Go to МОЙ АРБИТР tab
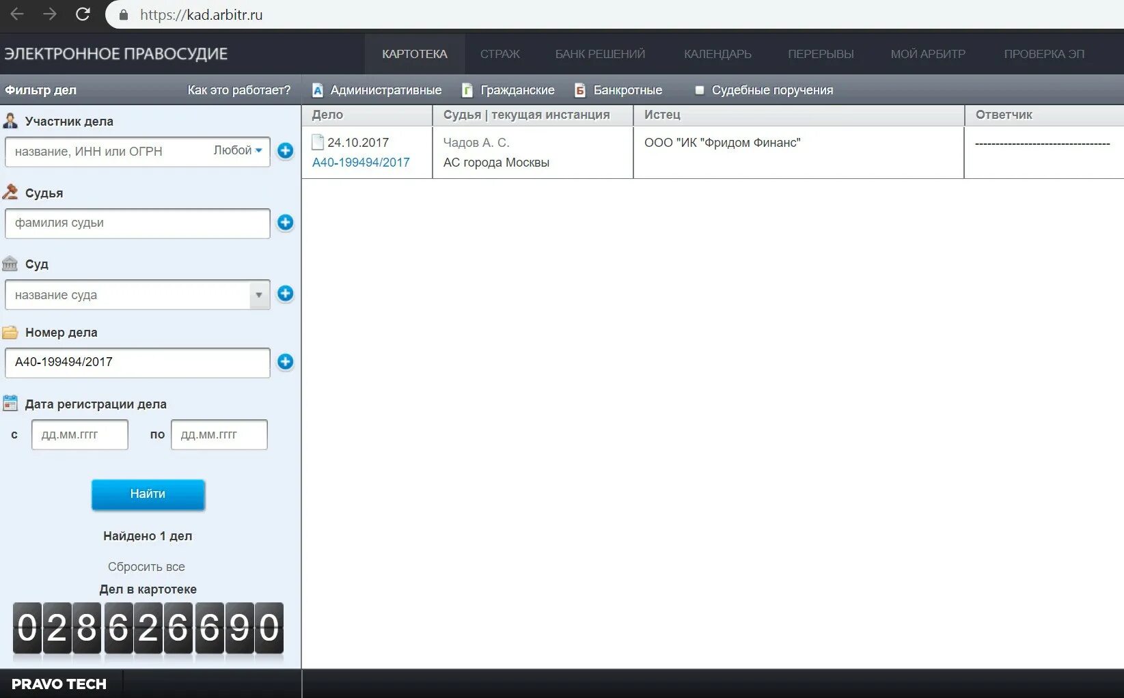The width and height of the screenshot is (1124, 698). coord(928,54)
